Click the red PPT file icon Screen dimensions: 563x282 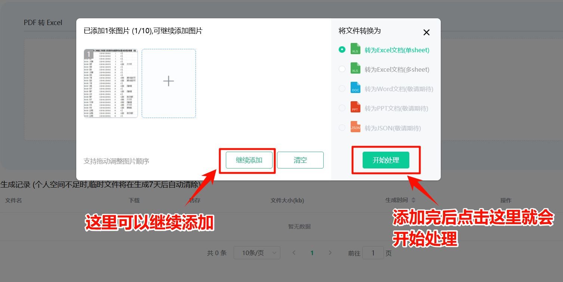click(355, 108)
